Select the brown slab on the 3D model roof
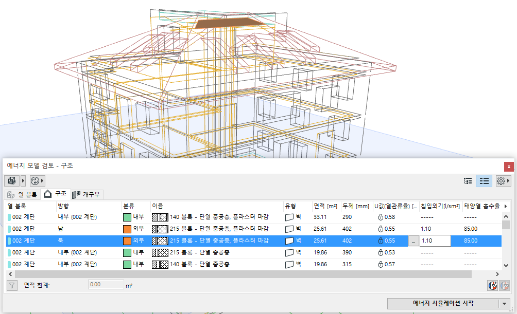 coord(229,23)
